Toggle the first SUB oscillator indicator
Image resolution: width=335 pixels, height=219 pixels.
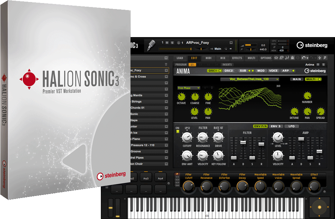click(x=249, y=71)
